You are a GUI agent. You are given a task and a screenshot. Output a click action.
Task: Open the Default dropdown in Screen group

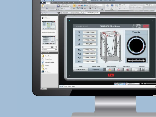click(x=66, y=9)
